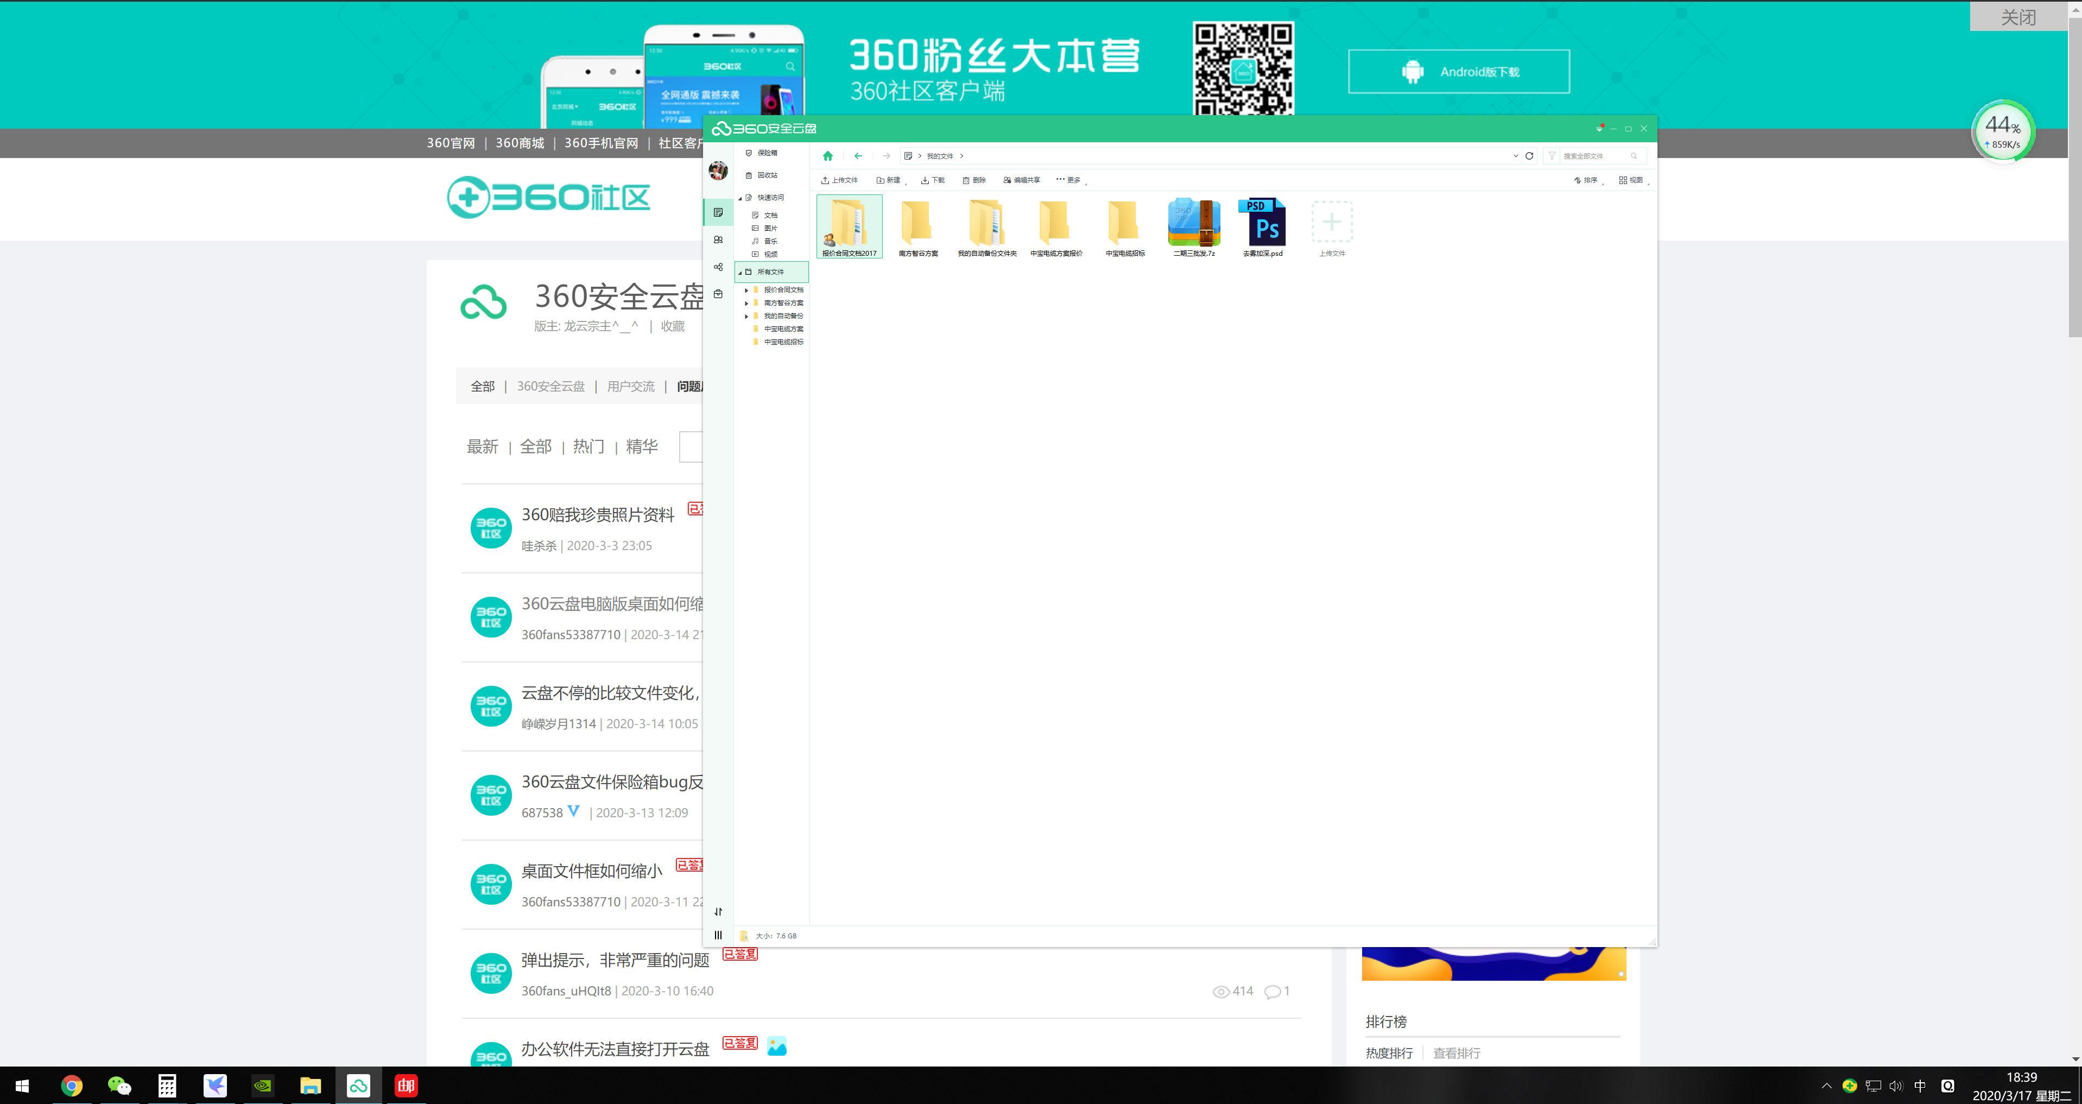Expand the 报价合同文档 tree node
2082x1104 pixels.
[746, 290]
